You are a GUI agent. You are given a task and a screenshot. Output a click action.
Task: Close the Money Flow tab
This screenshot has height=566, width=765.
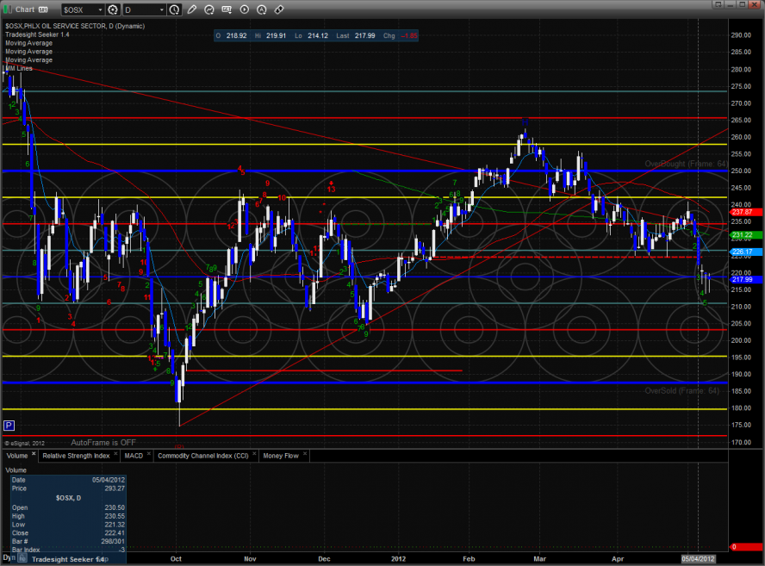coord(306,454)
